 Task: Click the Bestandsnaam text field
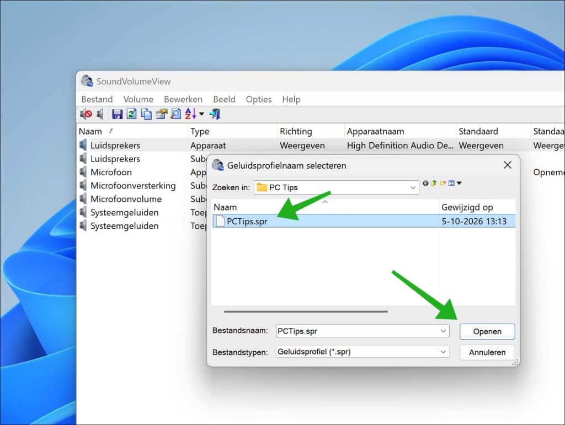tap(363, 331)
